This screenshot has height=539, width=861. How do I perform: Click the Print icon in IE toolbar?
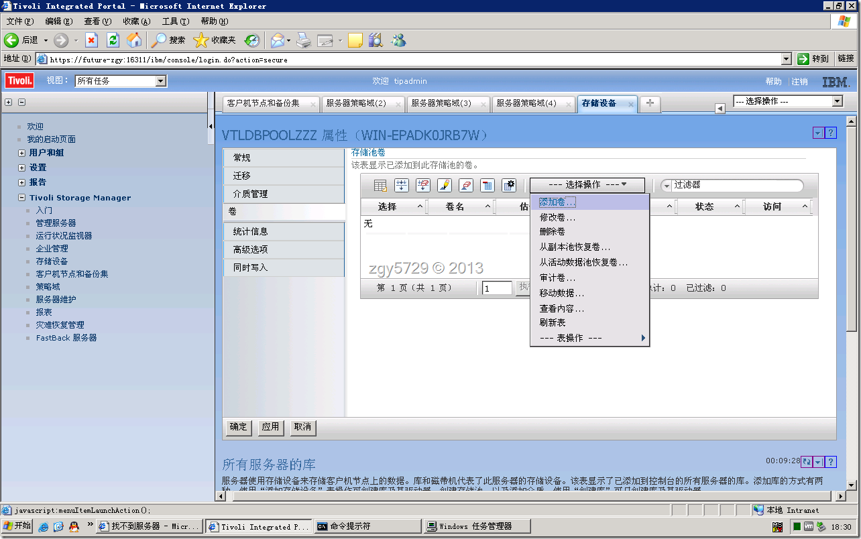[x=304, y=40]
